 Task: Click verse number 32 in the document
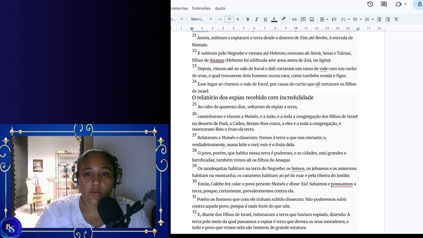pyautogui.click(x=194, y=212)
